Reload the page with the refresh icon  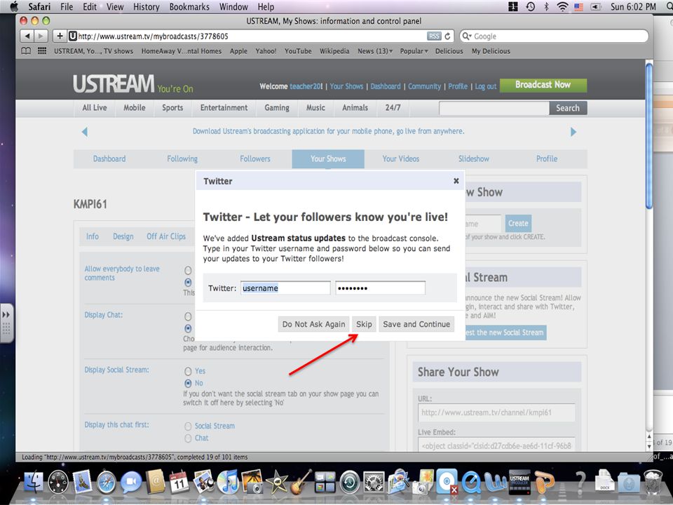pos(447,36)
